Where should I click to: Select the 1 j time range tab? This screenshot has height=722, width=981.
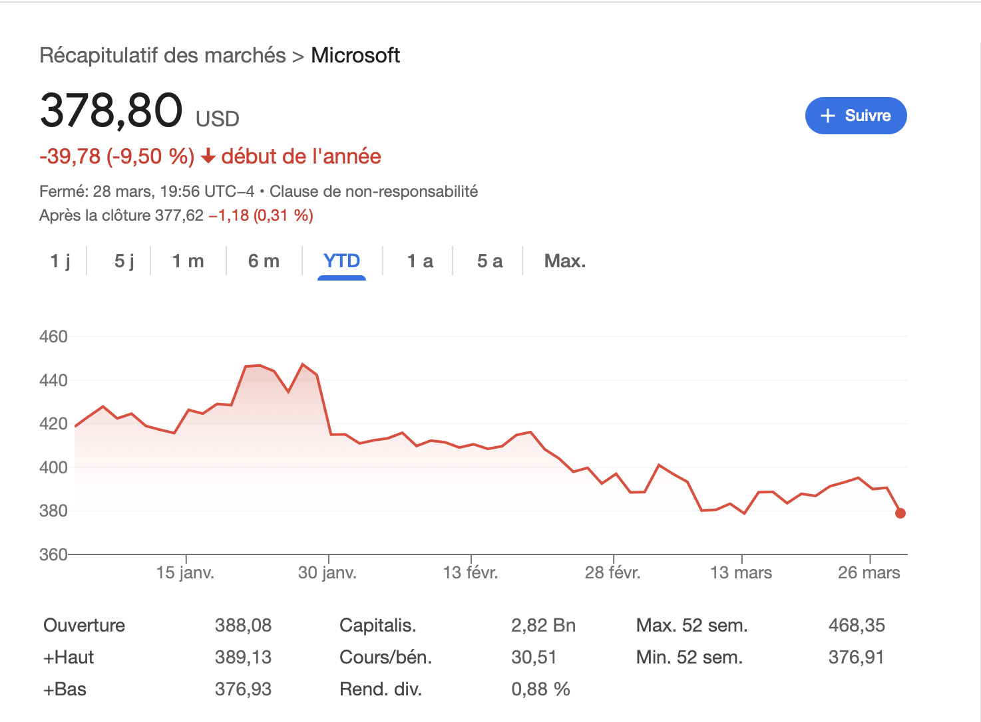pos(61,261)
